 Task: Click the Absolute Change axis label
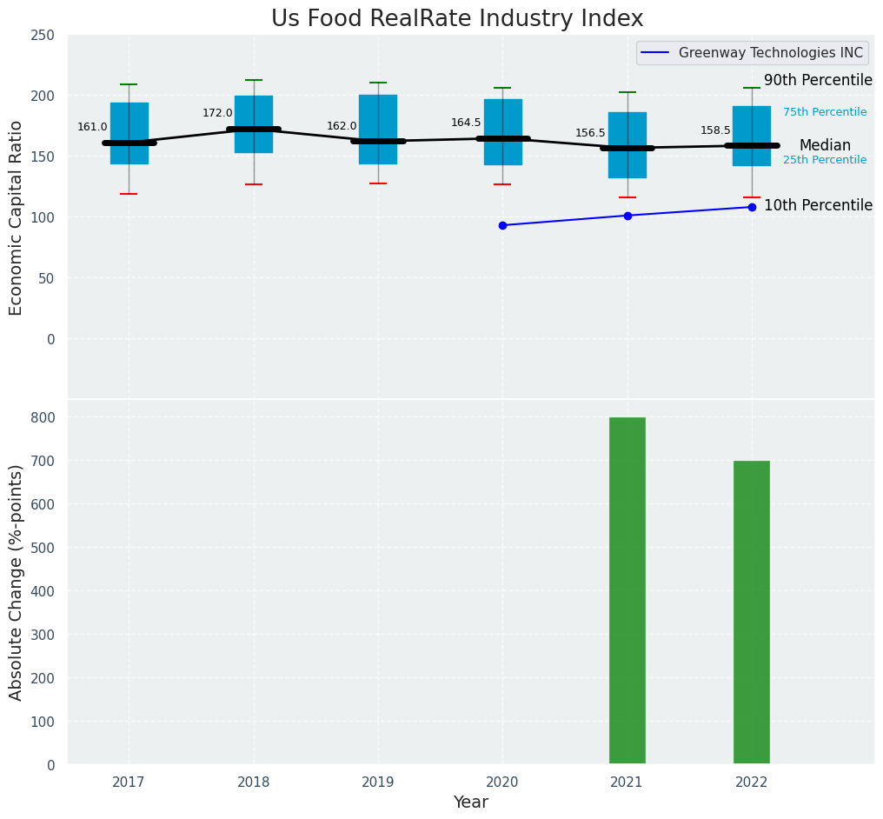[x=17, y=582]
